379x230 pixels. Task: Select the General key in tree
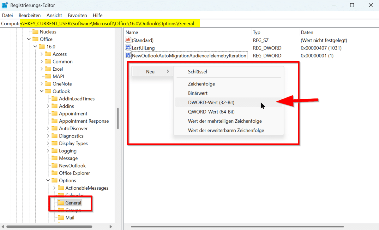coord(73,203)
